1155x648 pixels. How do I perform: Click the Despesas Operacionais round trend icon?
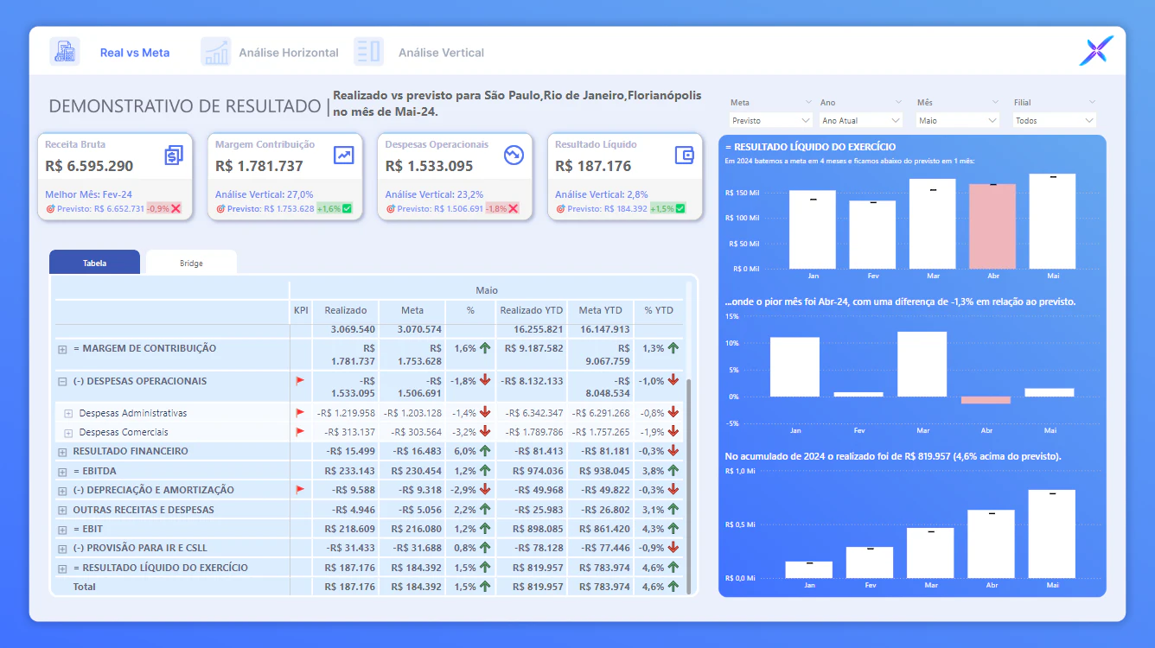point(514,156)
